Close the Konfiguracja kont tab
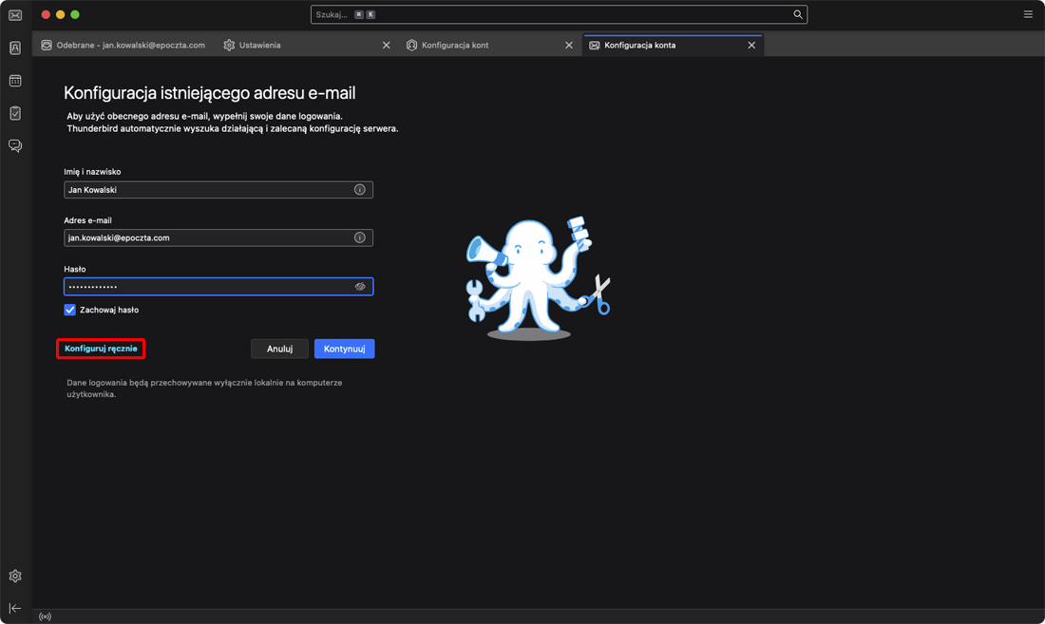 pyautogui.click(x=569, y=45)
